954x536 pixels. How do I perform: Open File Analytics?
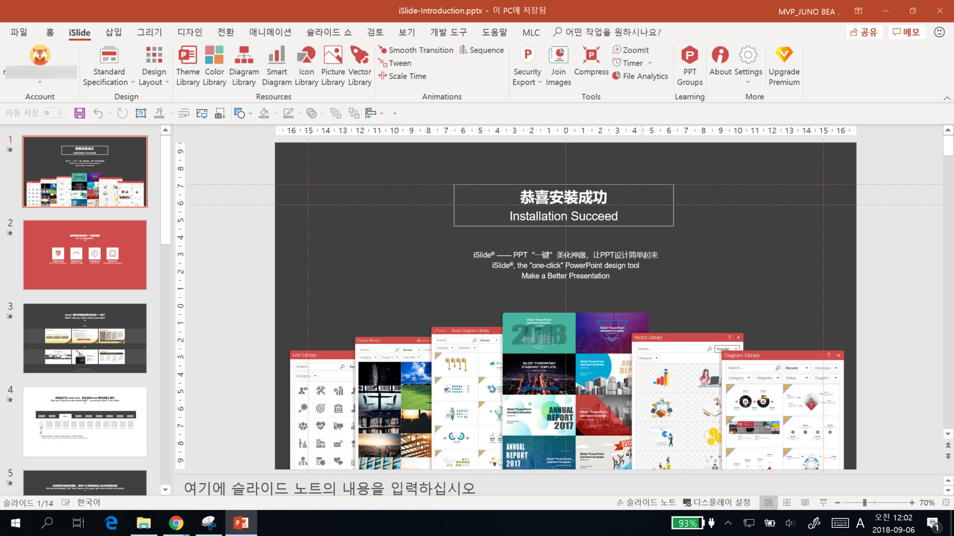pos(640,76)
